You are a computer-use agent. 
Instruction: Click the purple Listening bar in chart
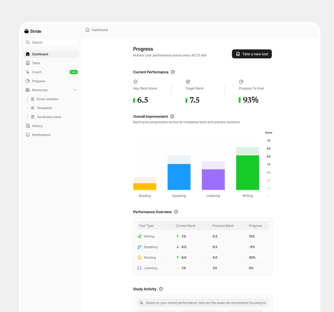(213, 180)
